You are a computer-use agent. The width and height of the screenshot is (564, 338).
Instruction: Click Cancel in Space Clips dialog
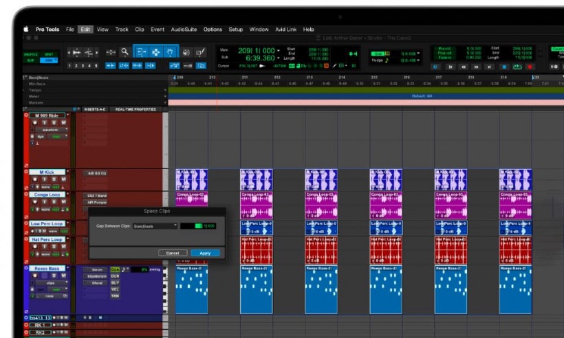[x=173, y=253]
